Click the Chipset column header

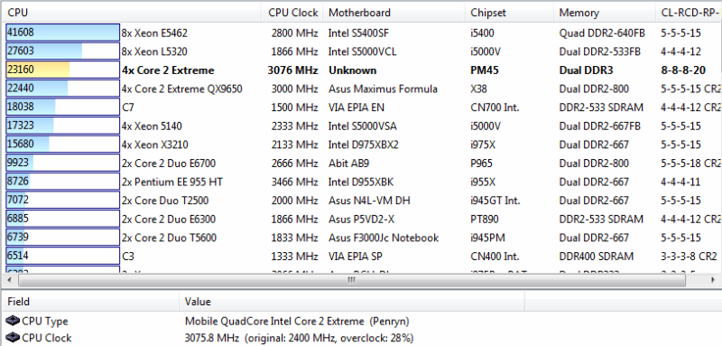509,13
